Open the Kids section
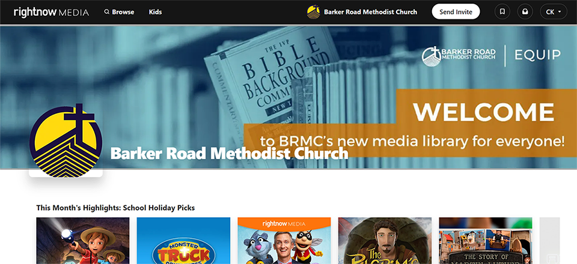This screenshot has width=577, height=264. [155, 12]
